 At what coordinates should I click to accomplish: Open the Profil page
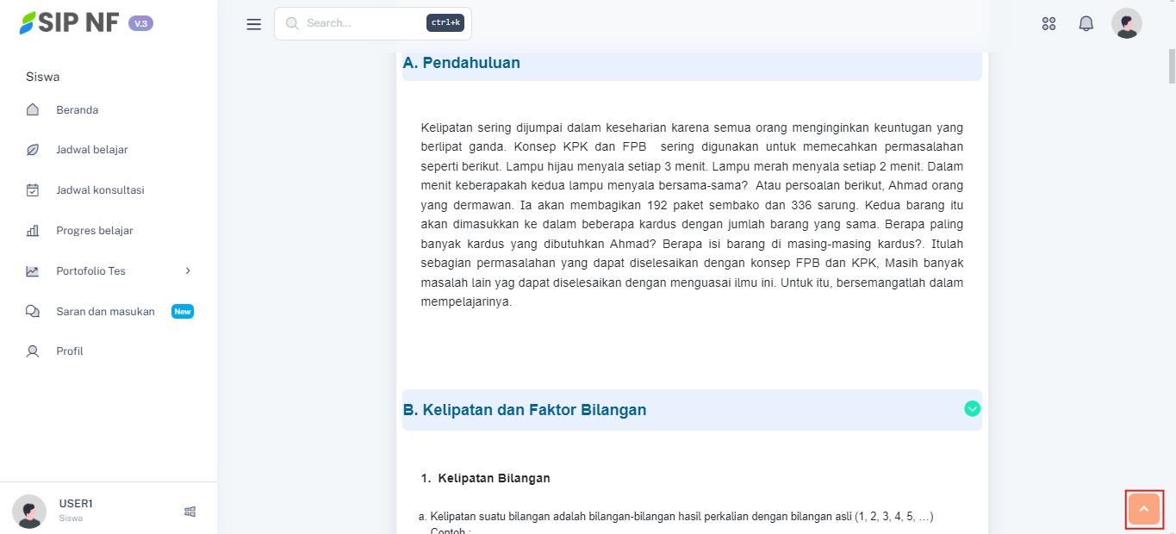click(69, 351)
